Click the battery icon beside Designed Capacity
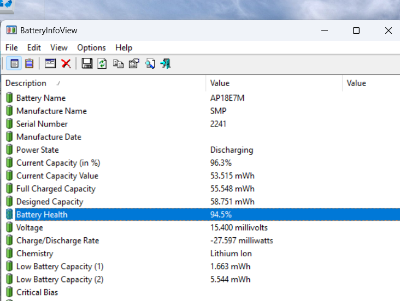The image size is (400, 301). point(9,201)
